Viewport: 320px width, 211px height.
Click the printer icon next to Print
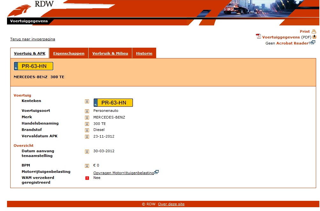(314, 31)
